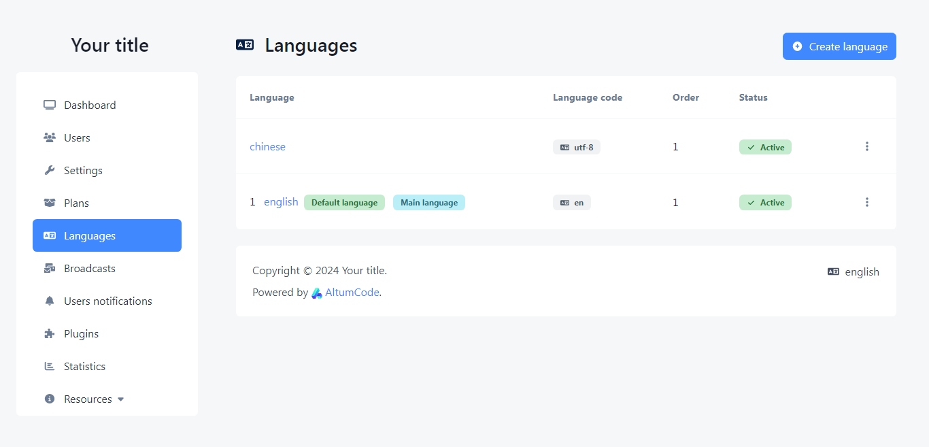Click the Users notifications bell icon
The height and width of the screenshot is (447, 929).
(49, 301)
